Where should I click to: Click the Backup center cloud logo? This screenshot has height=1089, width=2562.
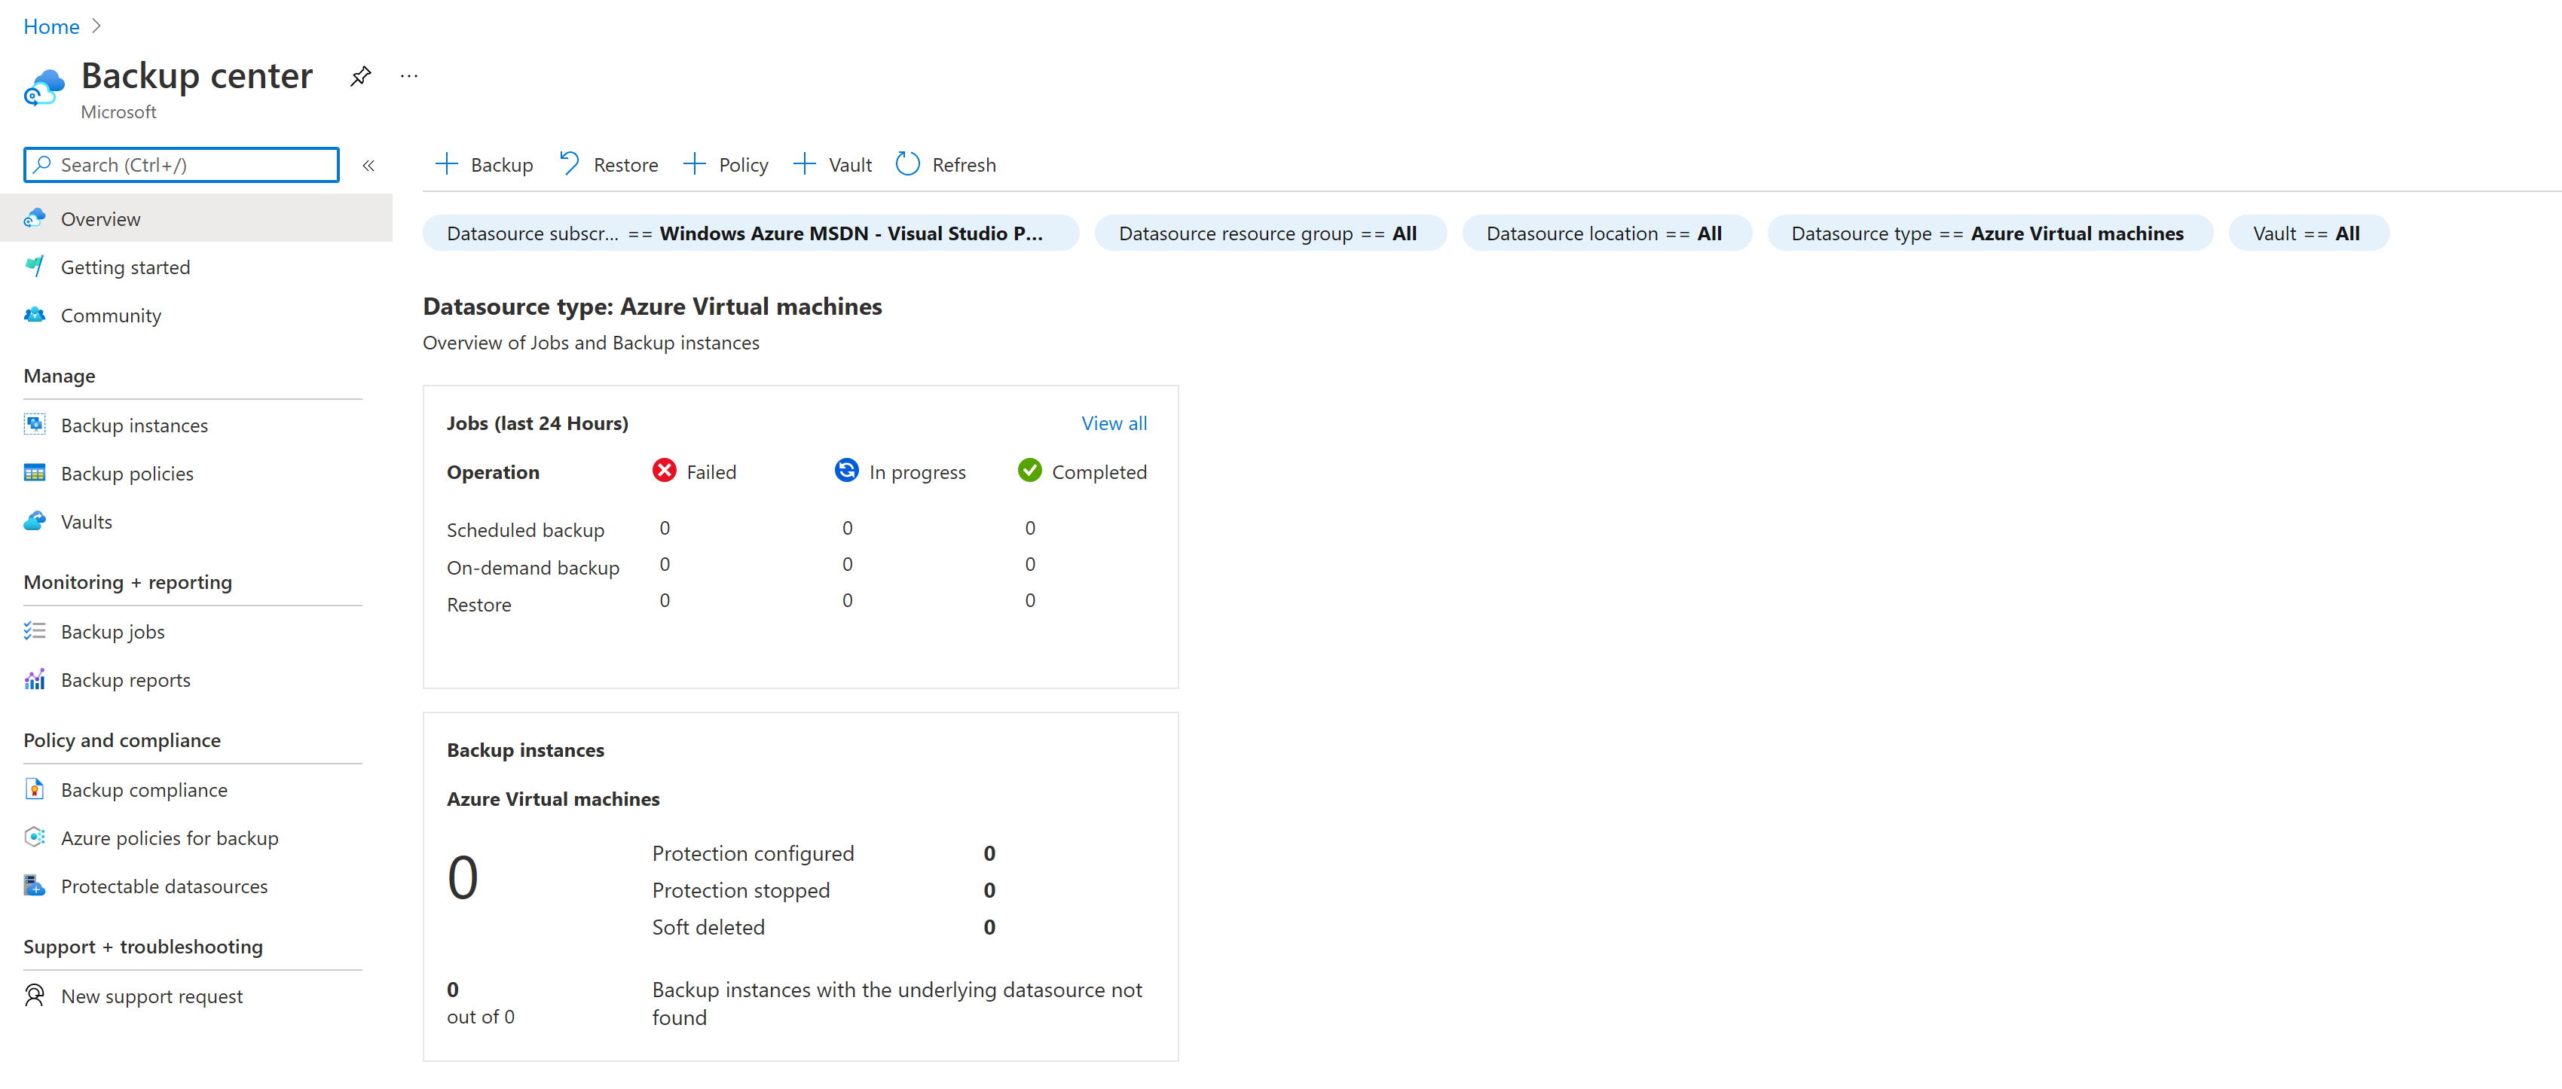click(44, 87)
